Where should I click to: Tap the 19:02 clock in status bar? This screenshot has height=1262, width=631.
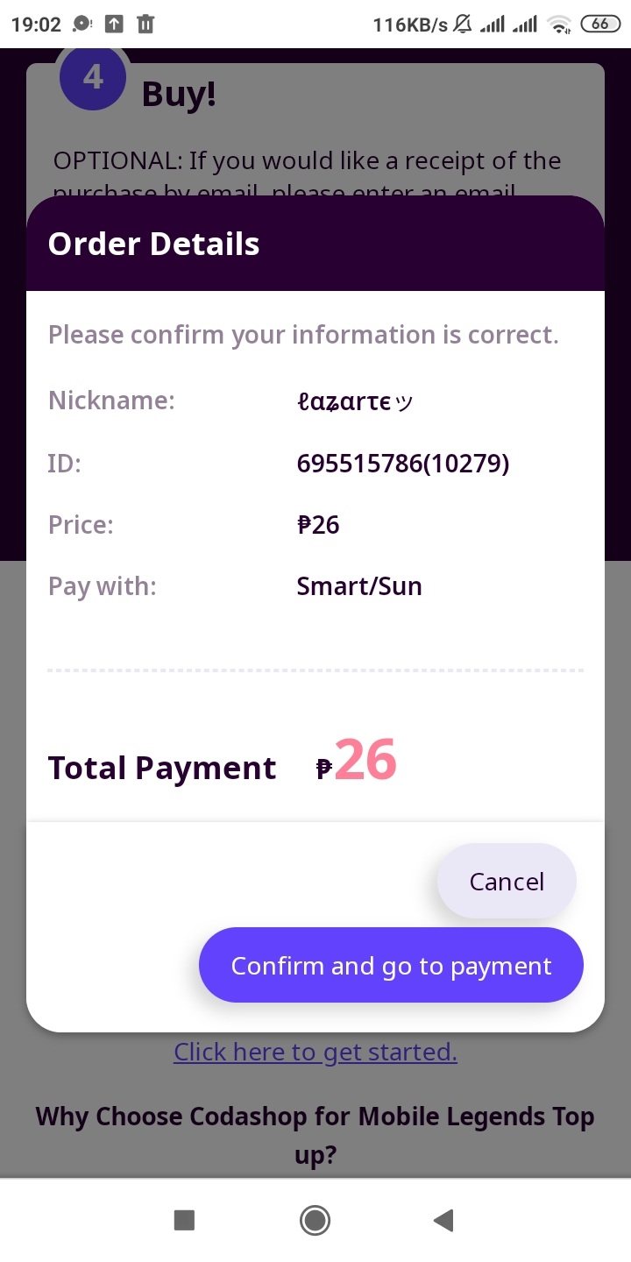(x=36, y=25)
